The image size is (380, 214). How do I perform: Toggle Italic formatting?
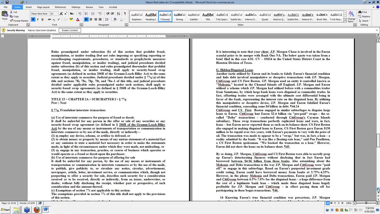click(x=37, y=20)
